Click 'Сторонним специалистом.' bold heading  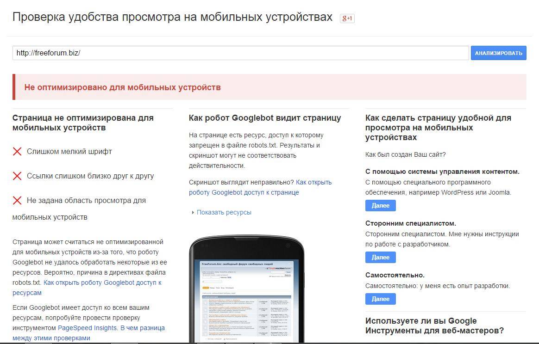click(411, 223)
